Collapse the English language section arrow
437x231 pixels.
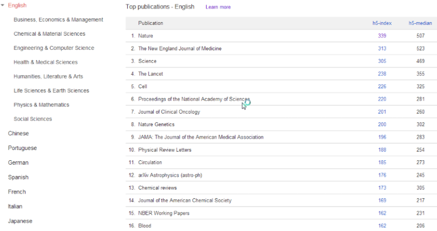(x=3, y=6)
